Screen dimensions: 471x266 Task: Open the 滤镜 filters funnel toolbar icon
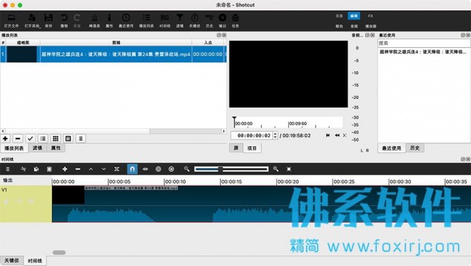[x=179, y=21]
